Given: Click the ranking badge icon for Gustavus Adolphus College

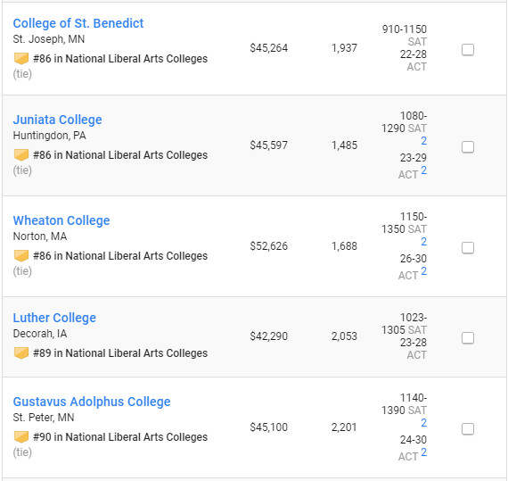Looking at the screenshot, I should [x=21, y=437].
